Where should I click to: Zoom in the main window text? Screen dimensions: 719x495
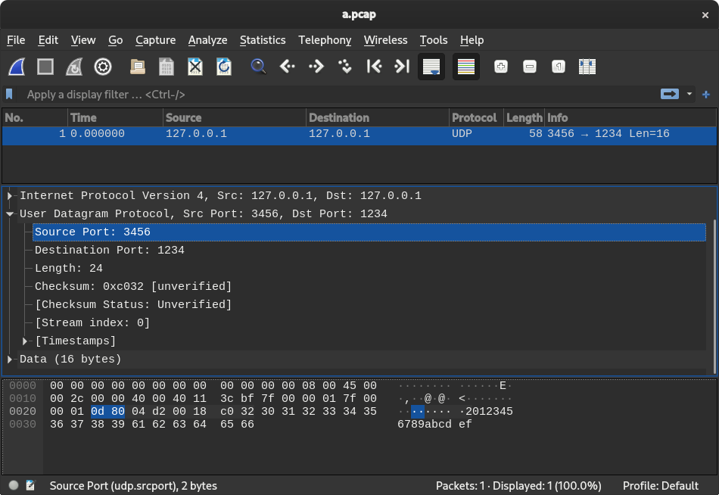pyautogui.click(x=501, y=67)
